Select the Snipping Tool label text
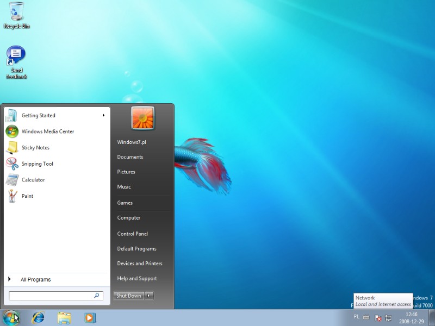The height and width of the screenshot is (326, 435). [x=38, y=164]
